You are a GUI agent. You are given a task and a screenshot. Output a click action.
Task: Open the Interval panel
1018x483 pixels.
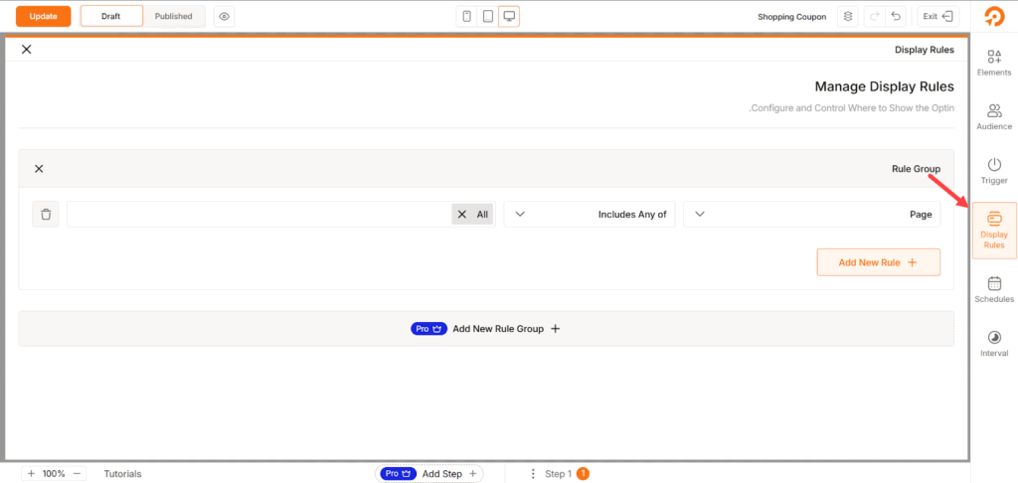tap(994, 344)
